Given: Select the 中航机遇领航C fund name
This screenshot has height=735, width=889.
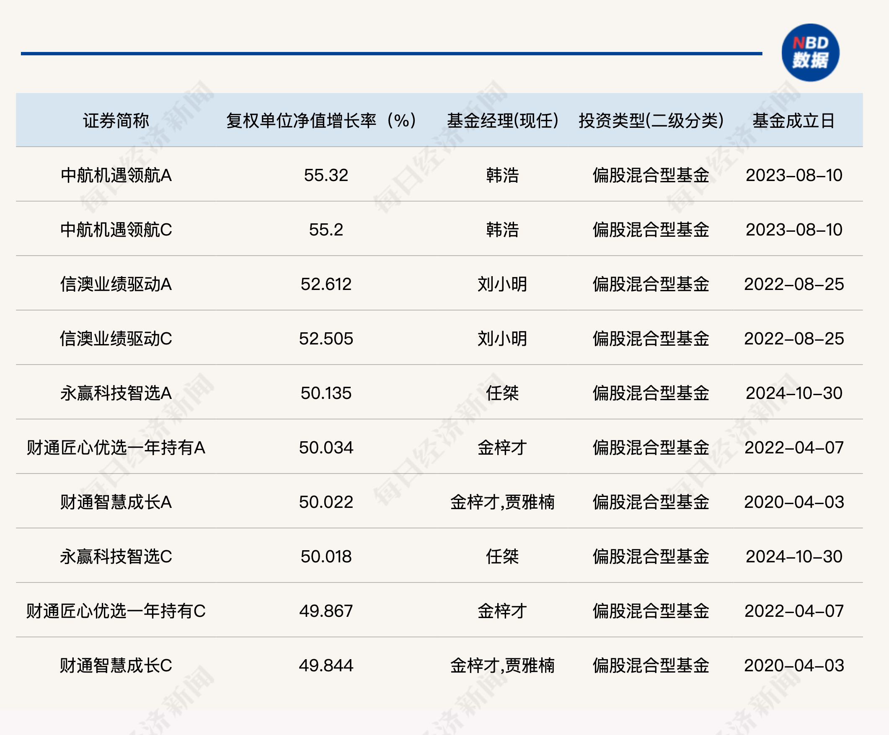Looking at the screenshot, I should (x=116, y=230).
